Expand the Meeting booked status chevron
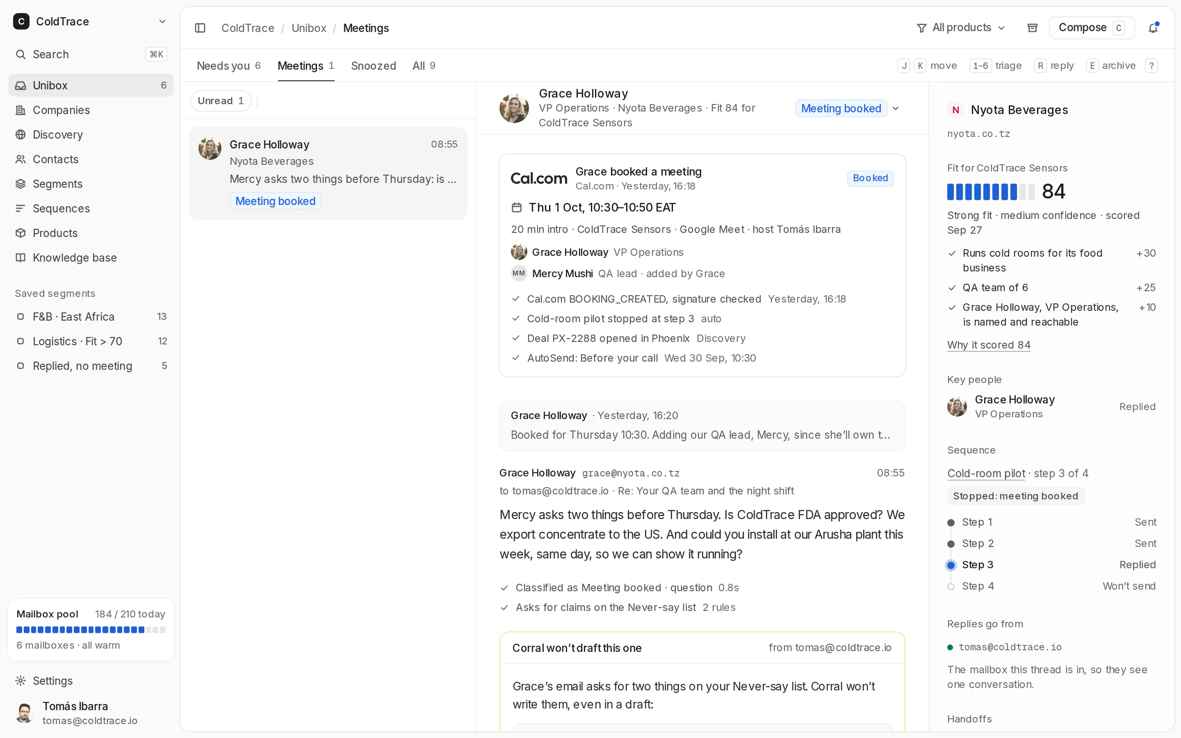 pos(896,108)
